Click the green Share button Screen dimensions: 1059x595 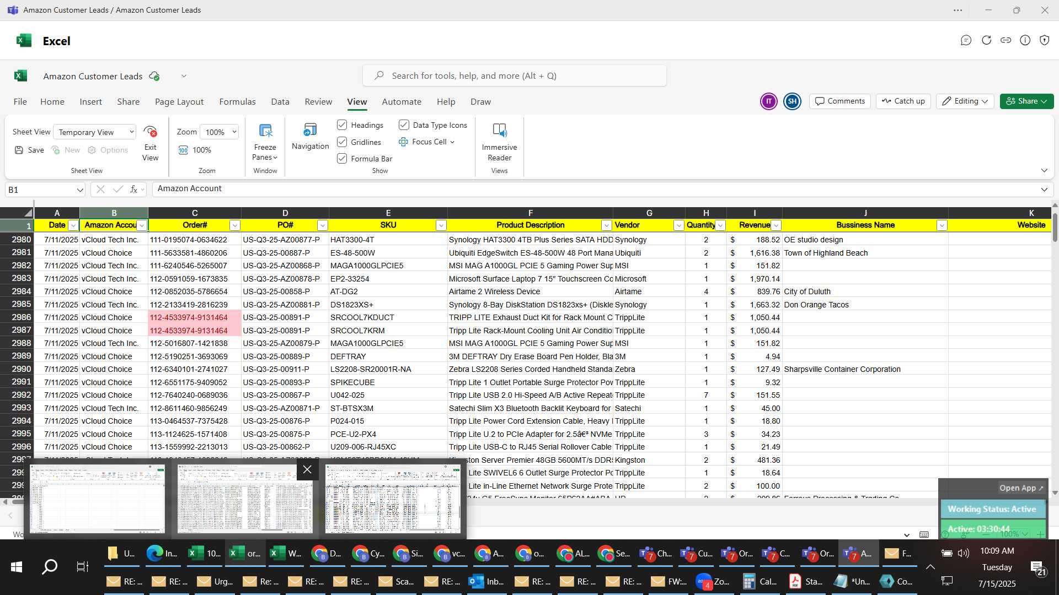point(1026,101)
